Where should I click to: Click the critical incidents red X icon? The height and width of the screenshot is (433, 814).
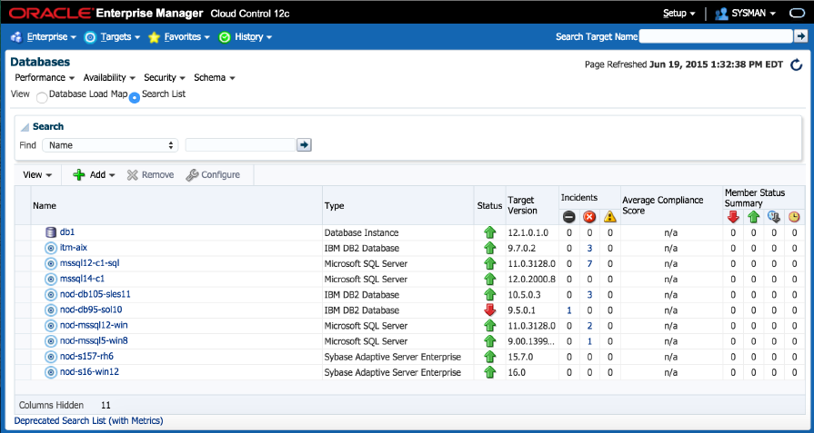[589, 217]
